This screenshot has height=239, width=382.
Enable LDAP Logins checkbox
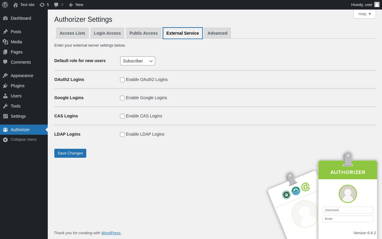tap(122, 134)
